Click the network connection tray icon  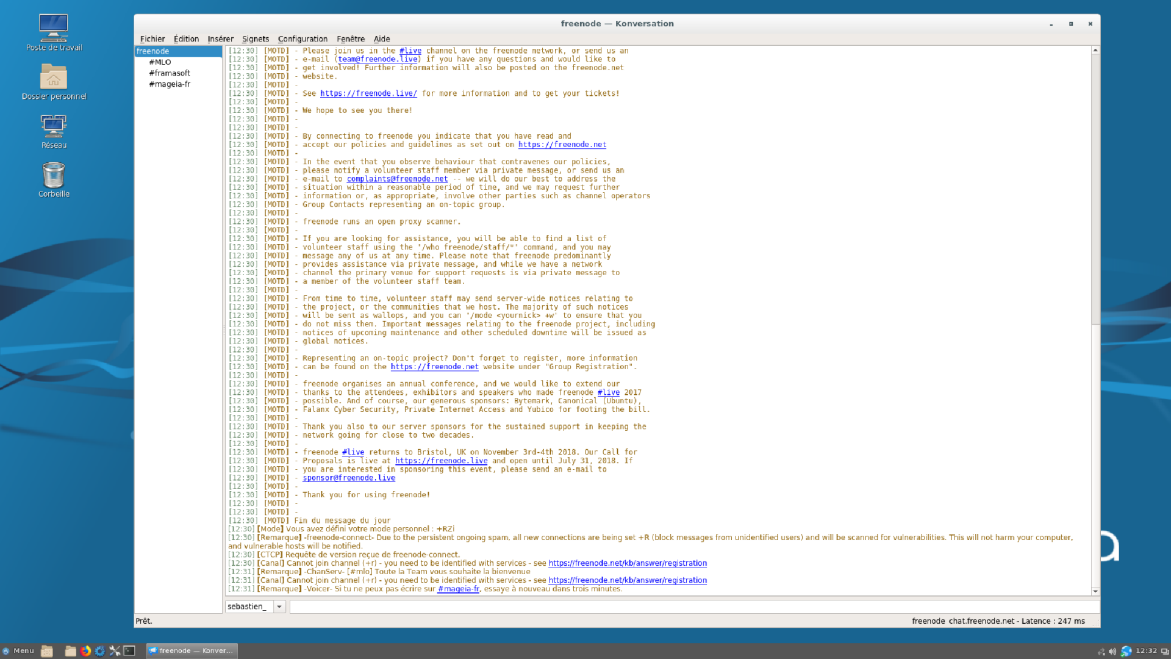click(1101, 651)
